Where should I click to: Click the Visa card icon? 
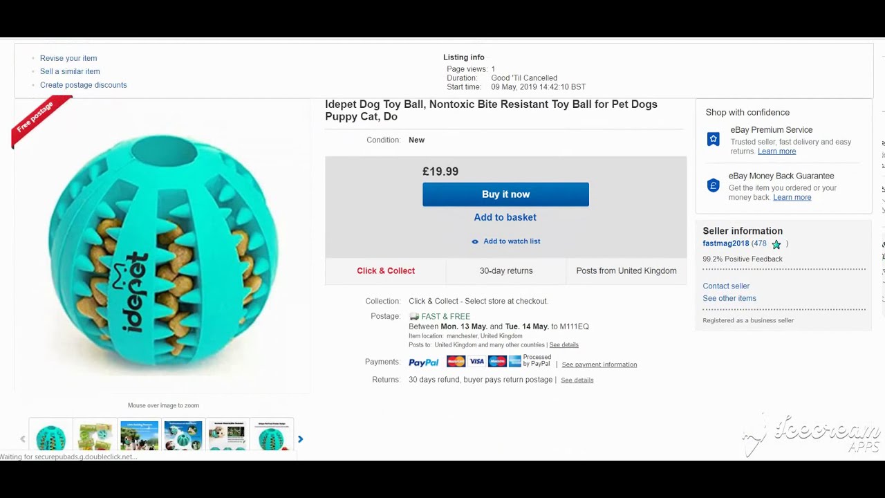point(477,361)
